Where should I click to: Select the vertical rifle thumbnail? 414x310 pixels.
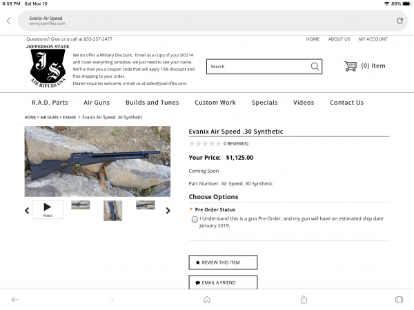(112, 211)
